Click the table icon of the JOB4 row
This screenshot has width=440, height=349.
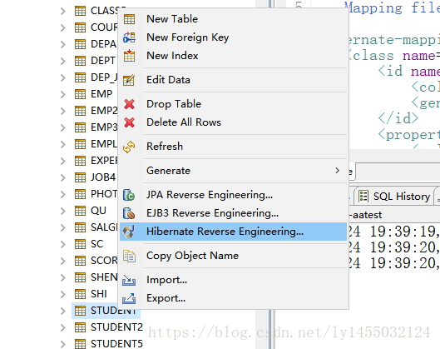(x=80, y=177)
